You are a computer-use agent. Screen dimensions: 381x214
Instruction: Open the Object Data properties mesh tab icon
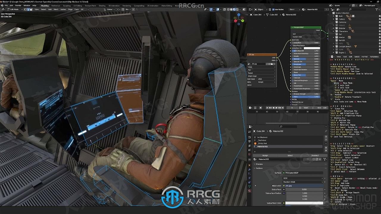tap(249, 186)
